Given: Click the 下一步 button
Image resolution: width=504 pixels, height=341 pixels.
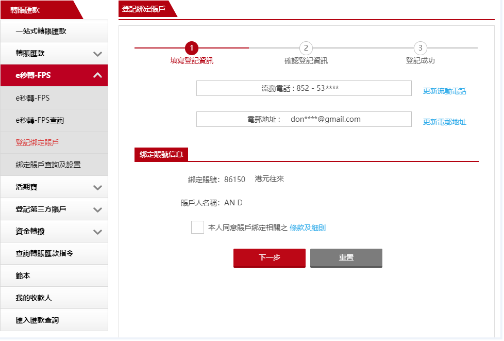Looking at the screenshot, I should [270, 257].
